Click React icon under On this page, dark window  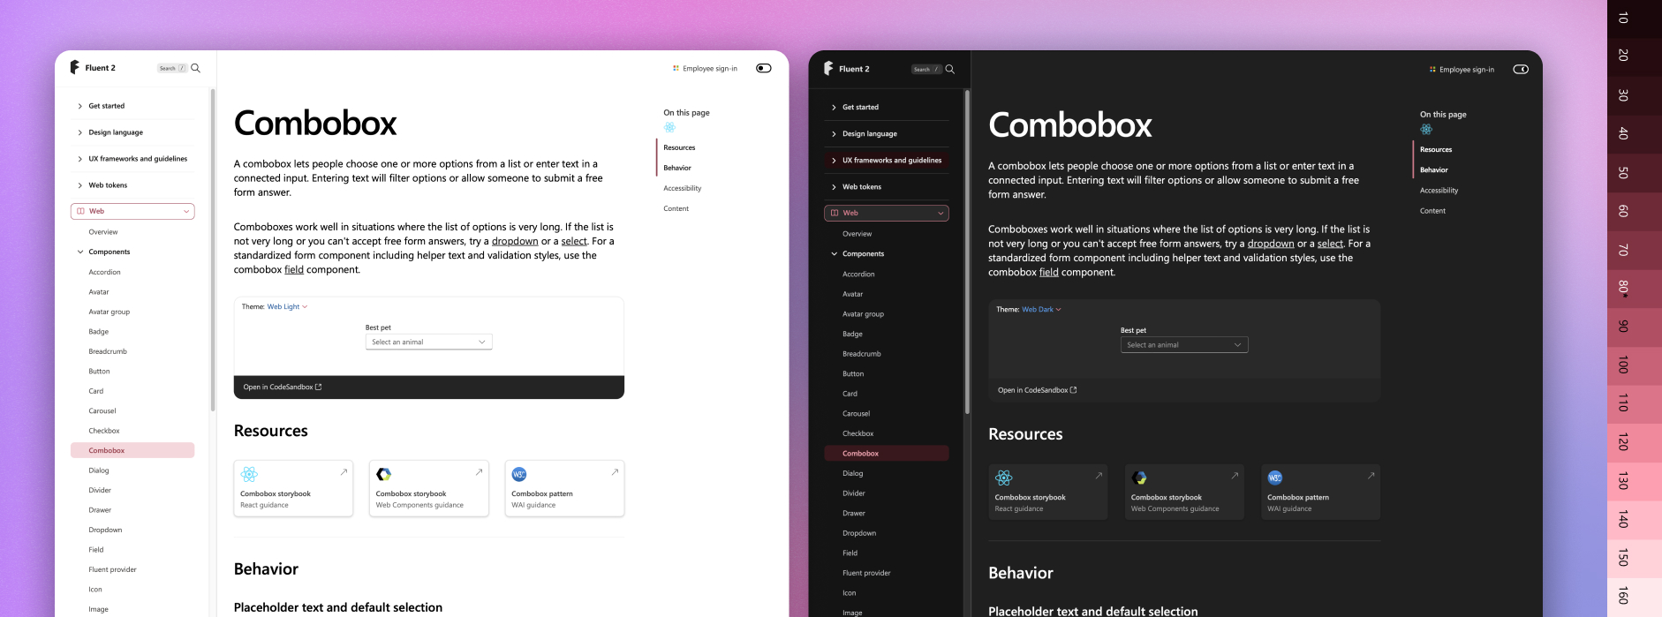tap(1426, 129)
